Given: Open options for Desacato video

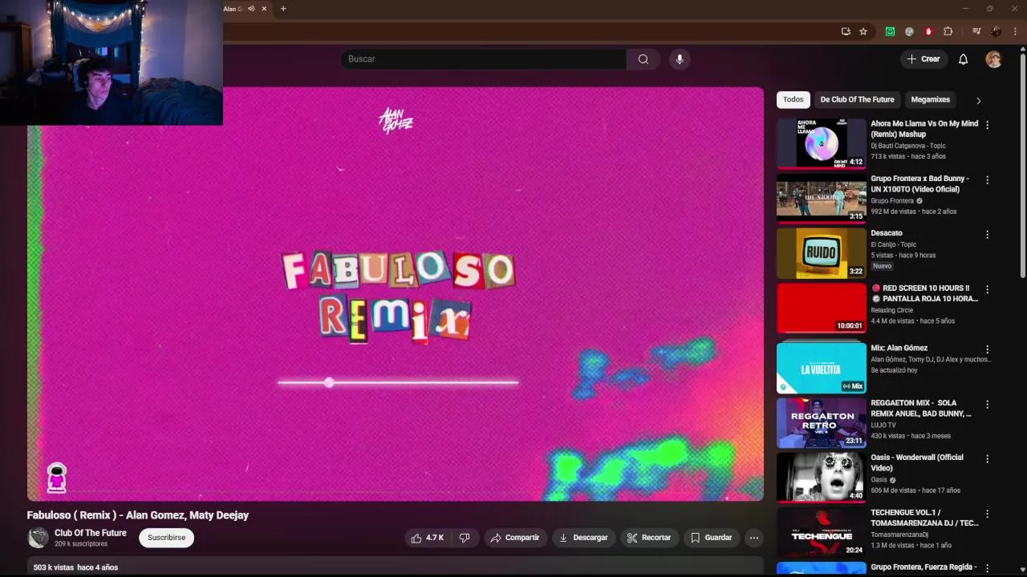Looking at the screenshot, I should 987,234.
